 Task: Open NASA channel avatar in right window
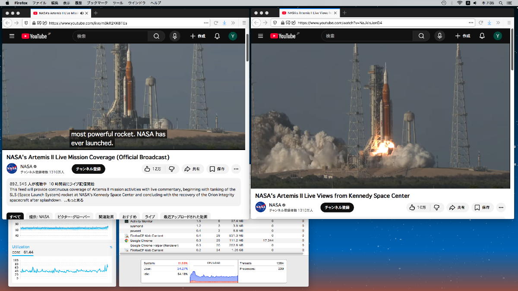(261, 207)
